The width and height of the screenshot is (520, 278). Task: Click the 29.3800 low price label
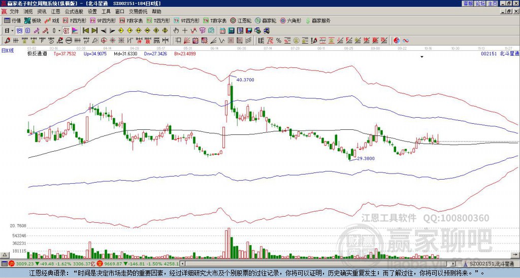pos(366,158)
